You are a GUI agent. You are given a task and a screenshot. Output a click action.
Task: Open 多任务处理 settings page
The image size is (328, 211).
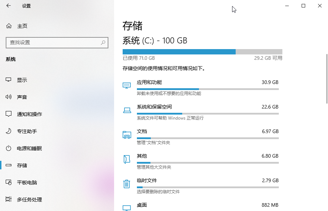pyautogui.click(x=57, y=200)
